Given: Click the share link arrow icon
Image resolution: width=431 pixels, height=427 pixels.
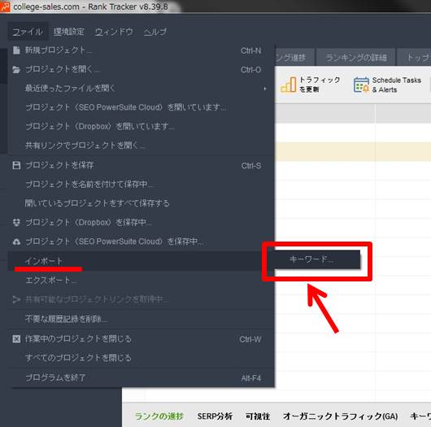Looking at the screenshot, I should [x=16, y=299].
